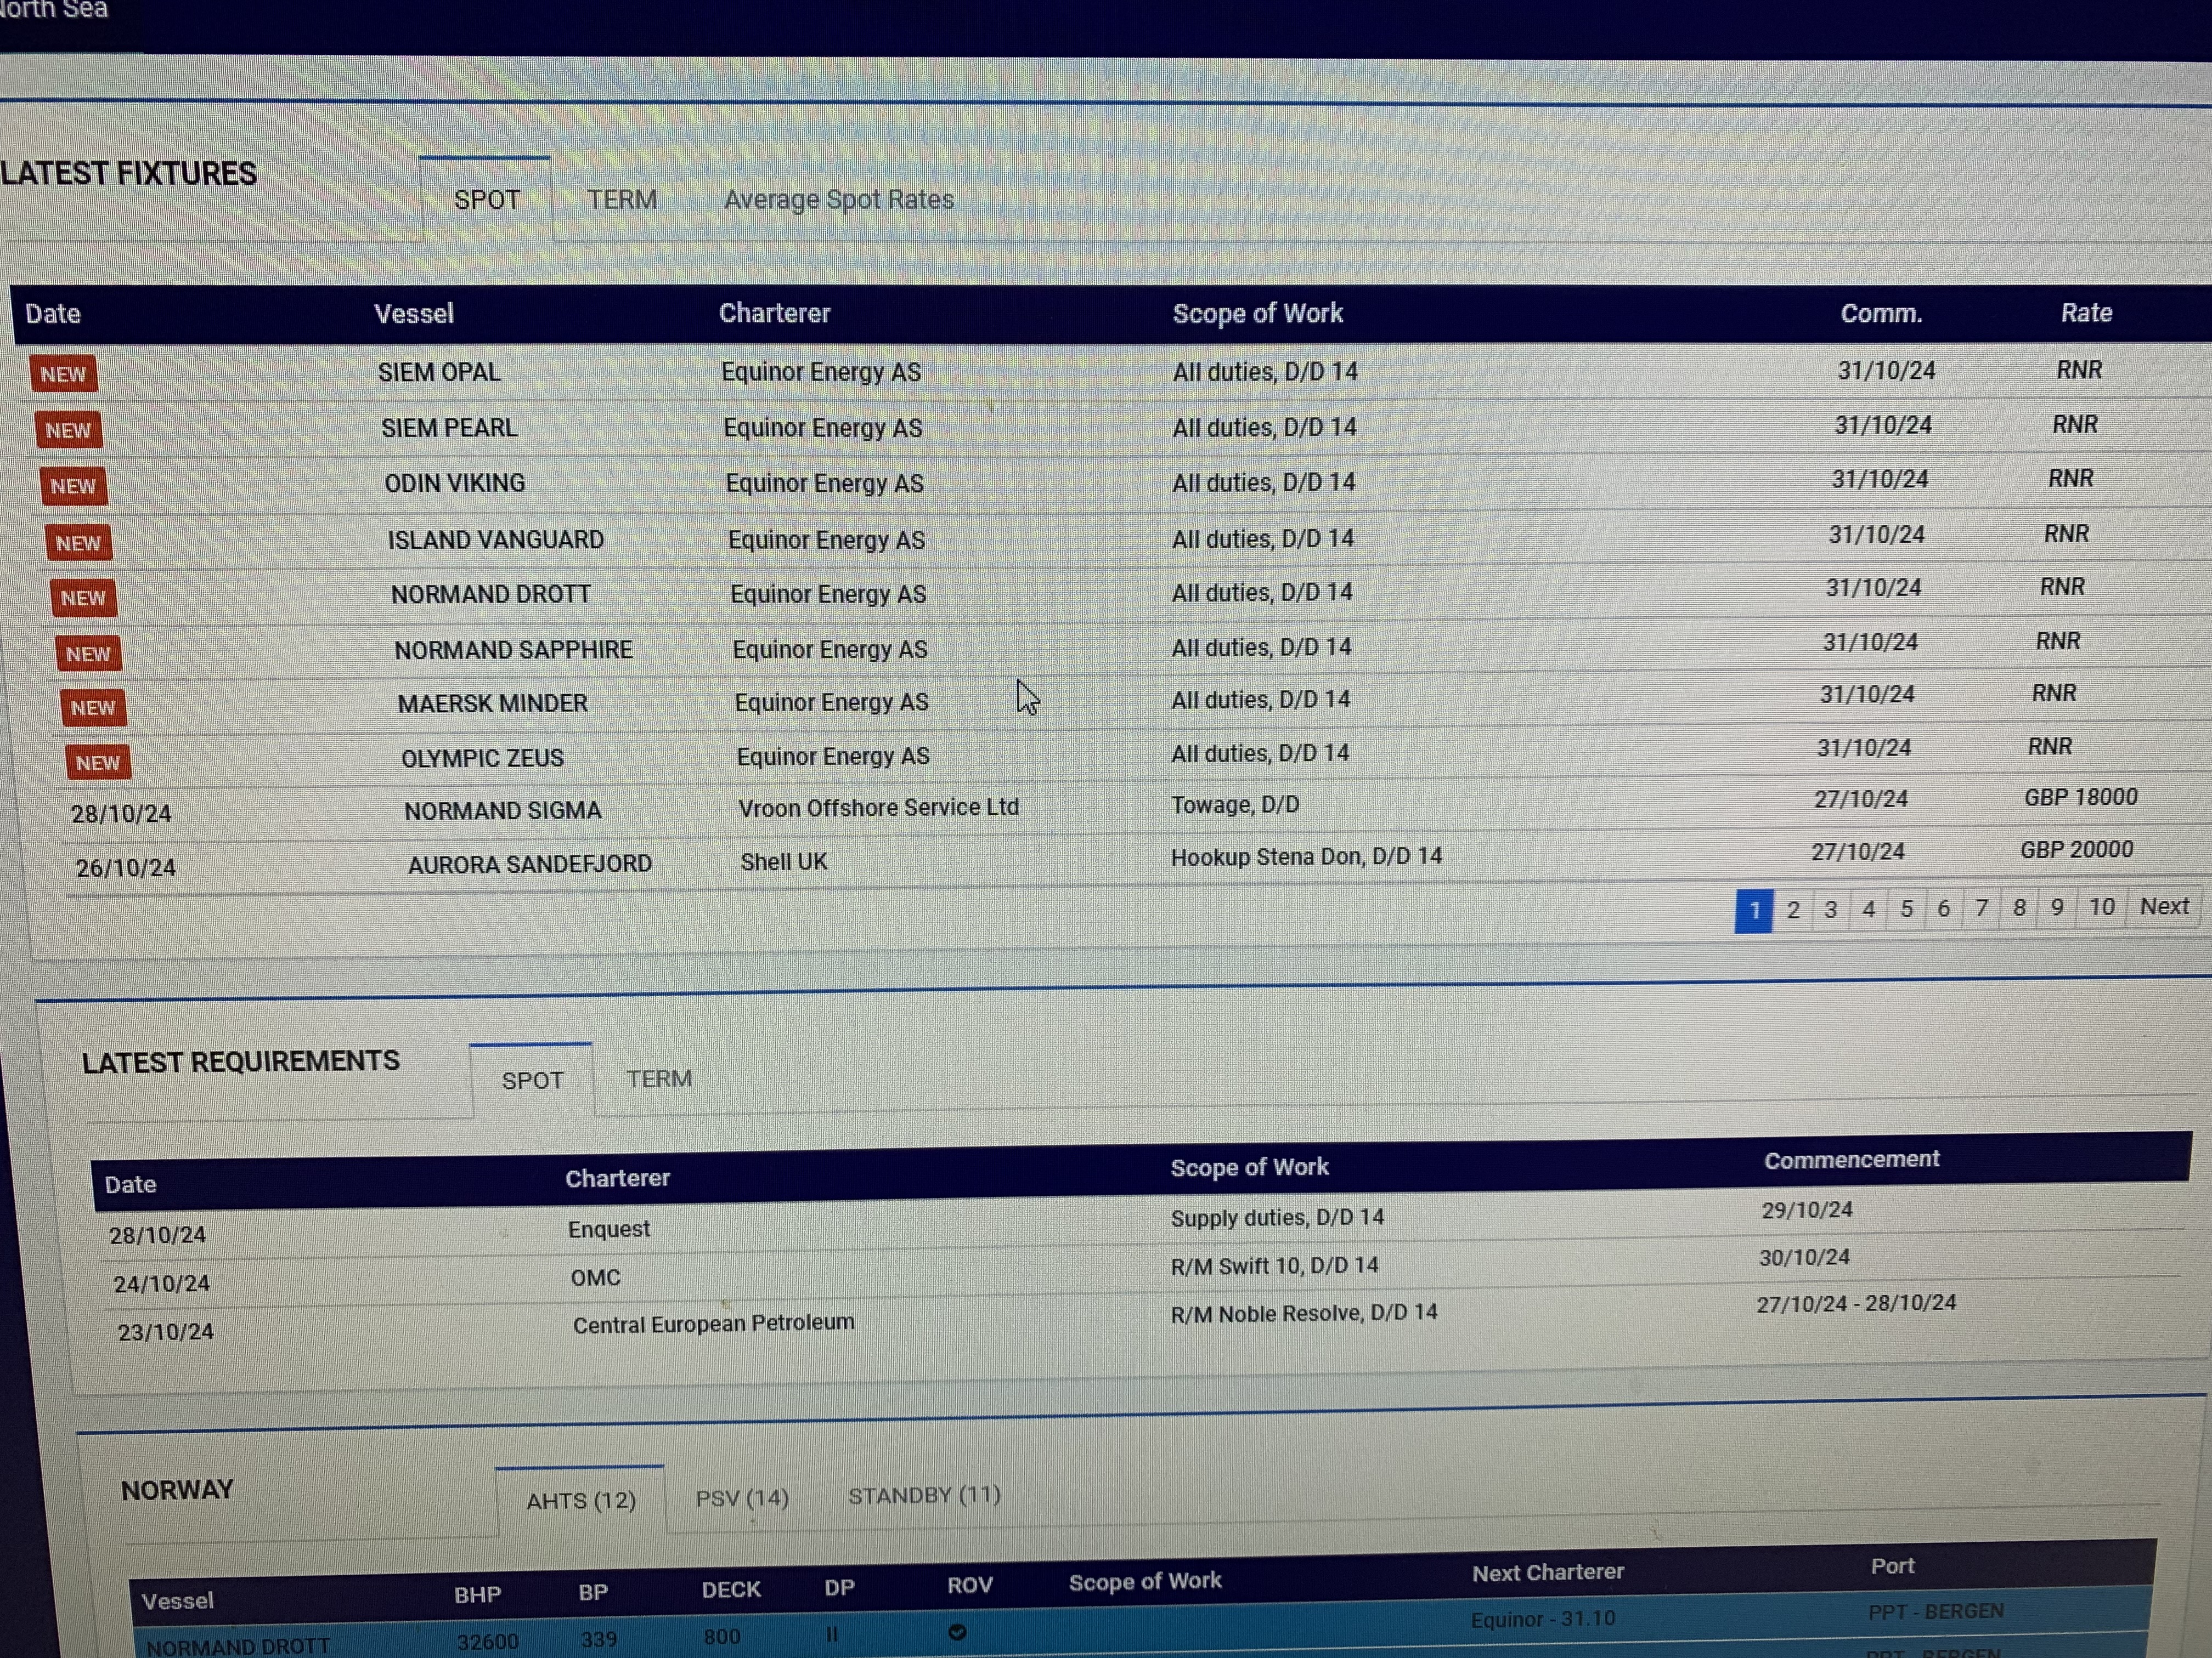This screenshot has height=1658, width=2212.
Task: Click the GBP 20000 rate
Action: (x=2077, y=849)
